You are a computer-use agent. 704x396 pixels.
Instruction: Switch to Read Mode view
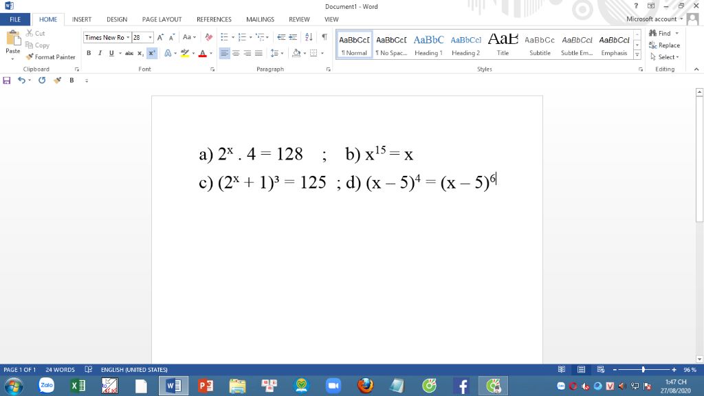click(x=561, y=369)
